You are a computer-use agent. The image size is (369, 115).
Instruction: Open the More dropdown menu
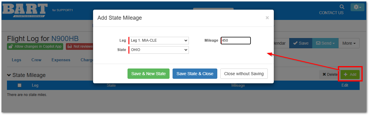click(349, 43)
